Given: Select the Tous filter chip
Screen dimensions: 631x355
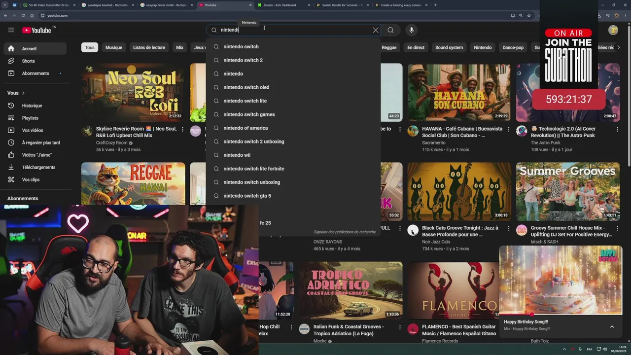Looking at the screenshot, I should [x=90, y=47].
